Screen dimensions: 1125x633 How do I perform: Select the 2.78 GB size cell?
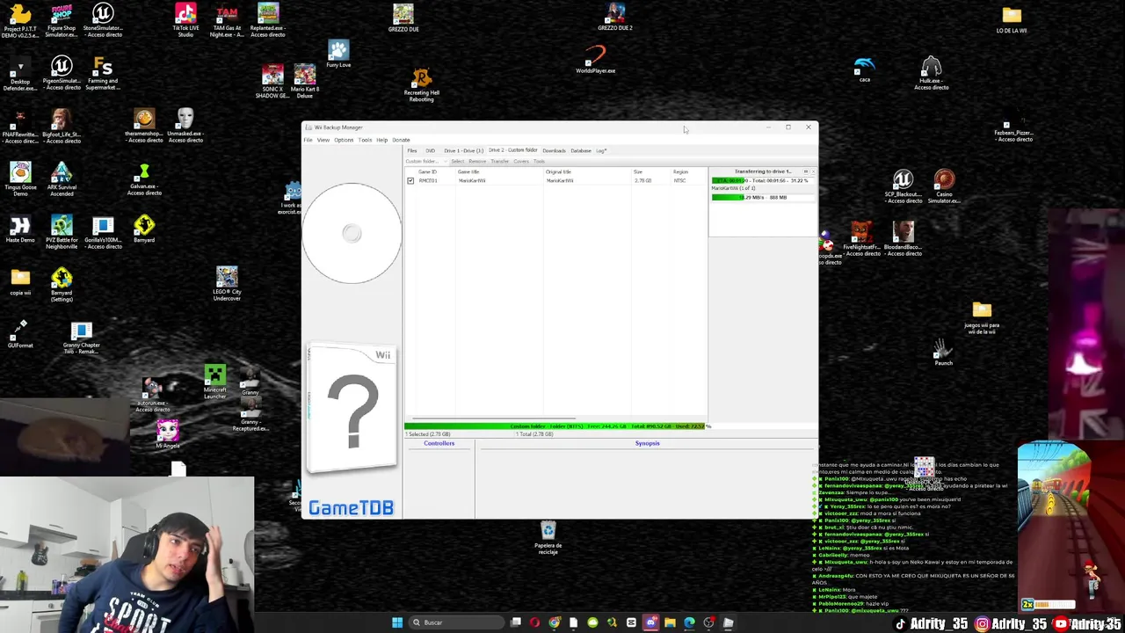pyautogui.click(x=642, y=180)
